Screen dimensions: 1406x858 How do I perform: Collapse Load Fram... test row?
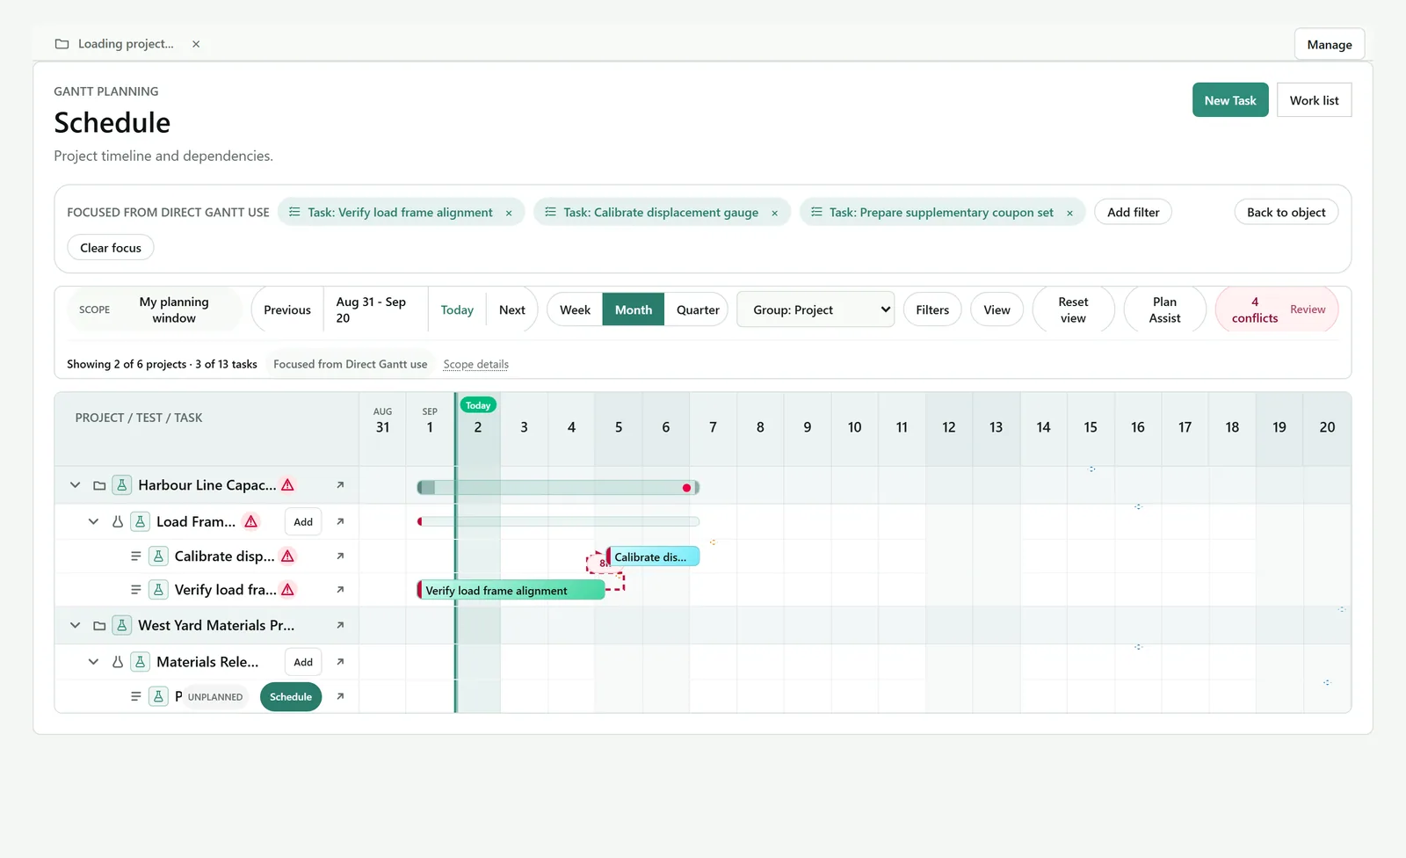pyautogui.click(x=93, y=522)
